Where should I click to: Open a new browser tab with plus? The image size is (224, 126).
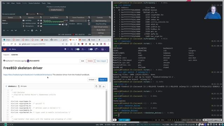(99, 40)
